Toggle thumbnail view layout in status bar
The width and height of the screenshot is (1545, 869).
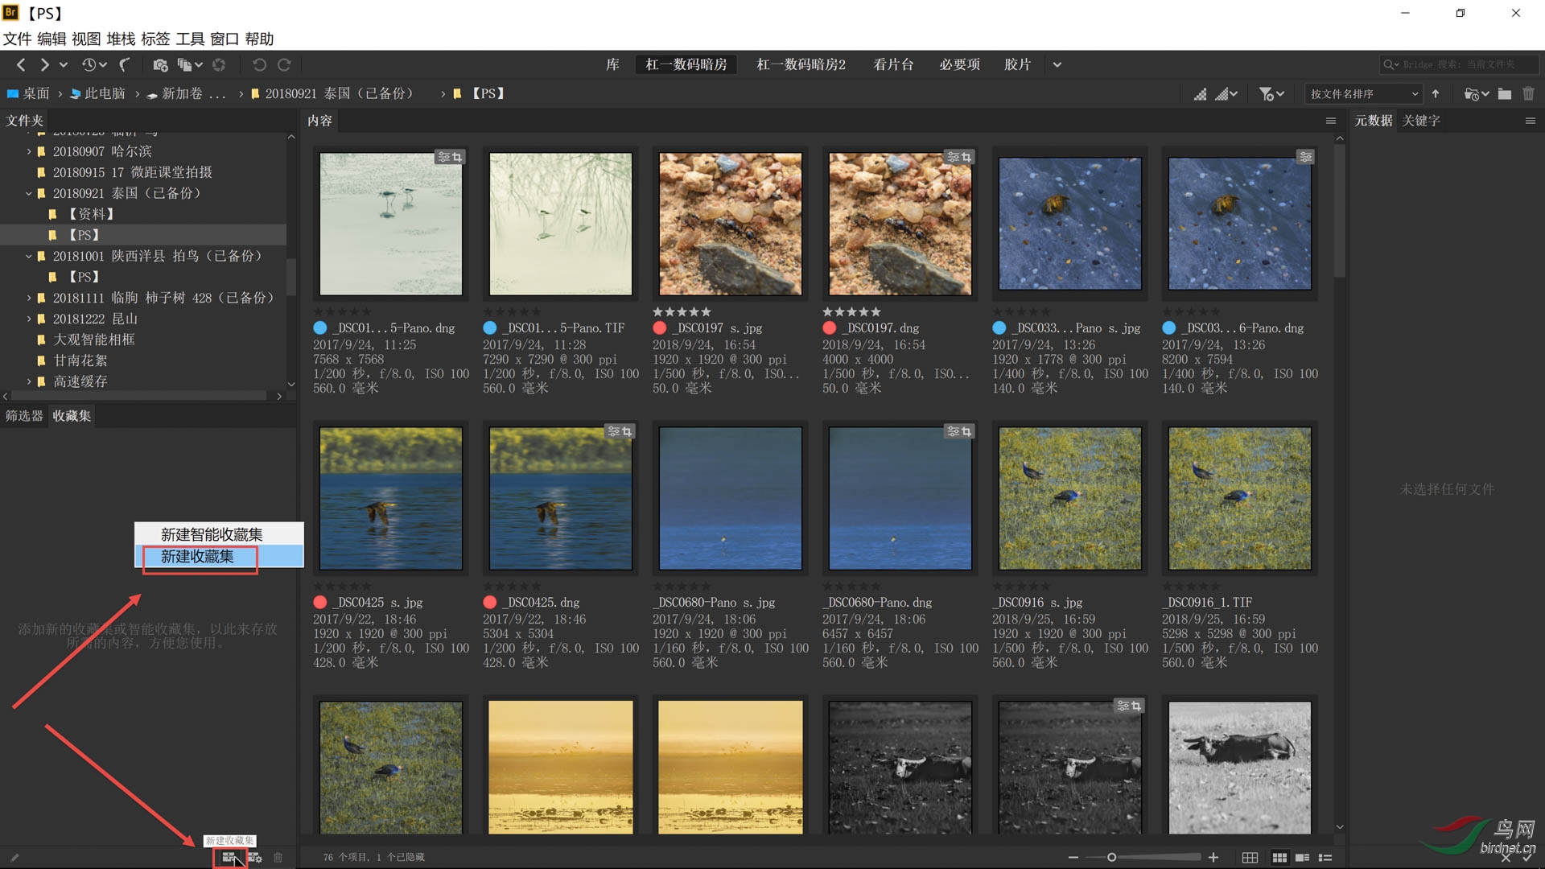(1279, 858)
